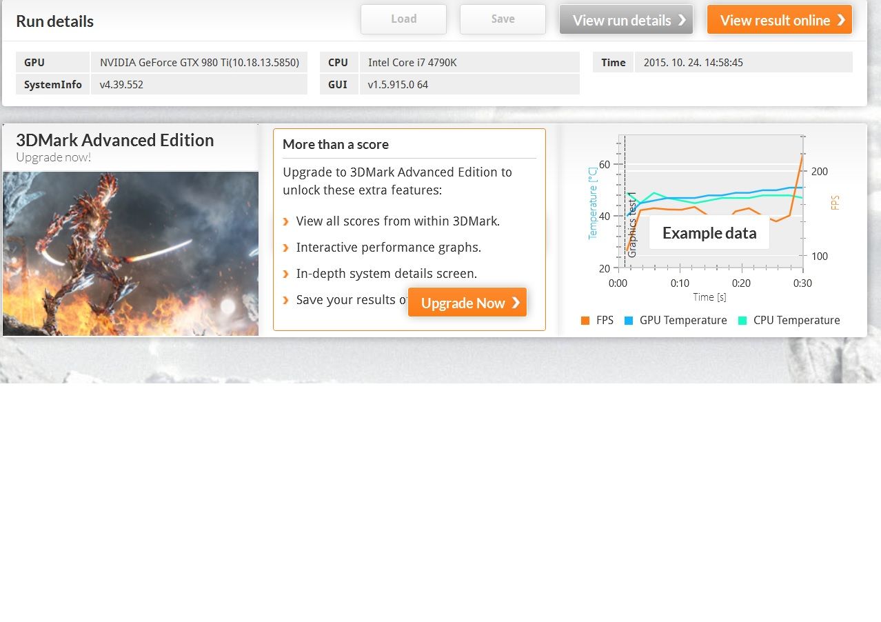Click the Graphics test 1 chart marker
This screenshot has height=622, width=881.
(x=631, y=225)
